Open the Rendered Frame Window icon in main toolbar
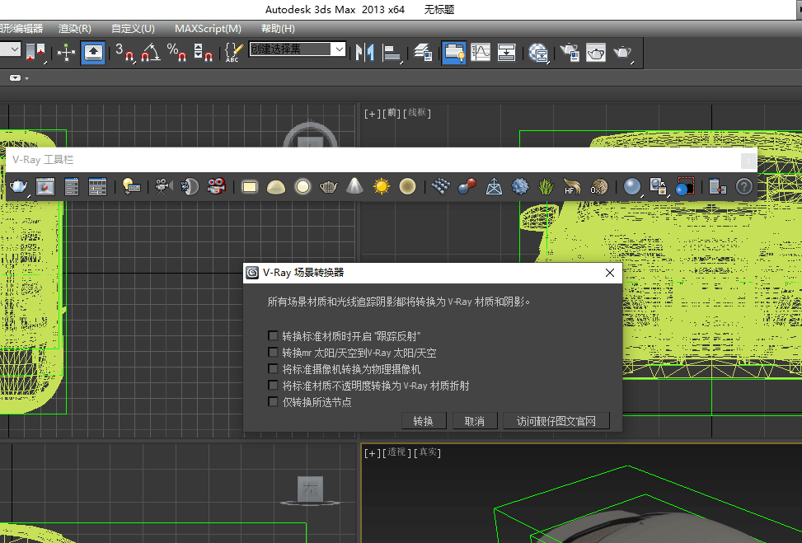This screenshot has height=543, width=802. tap(596, 52)
